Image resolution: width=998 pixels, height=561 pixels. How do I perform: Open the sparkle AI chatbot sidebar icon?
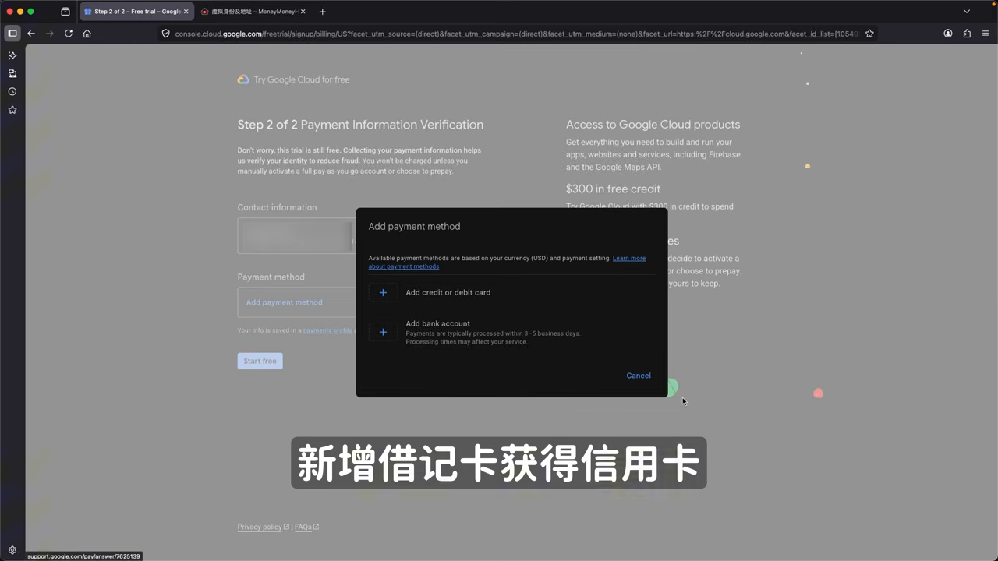click(x=12, y=55)
